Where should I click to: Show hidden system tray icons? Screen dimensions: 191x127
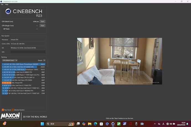click(155, 124)
